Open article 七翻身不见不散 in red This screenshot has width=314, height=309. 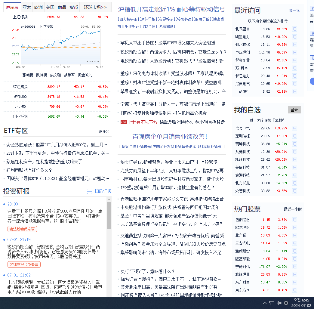point(143,122)
